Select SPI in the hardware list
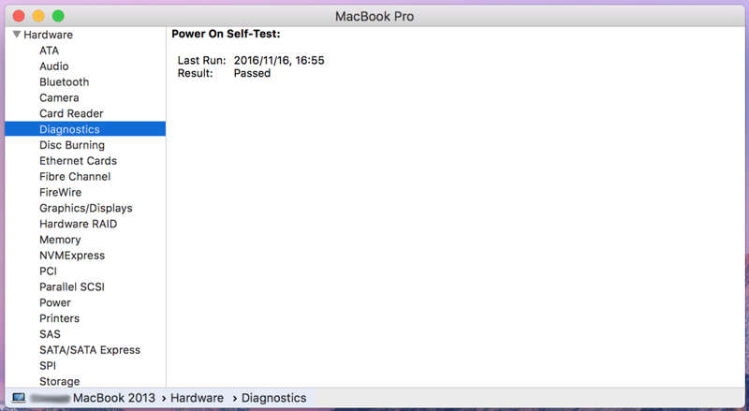The height and width of the screenshot is (411, 749). click(48, 366)
